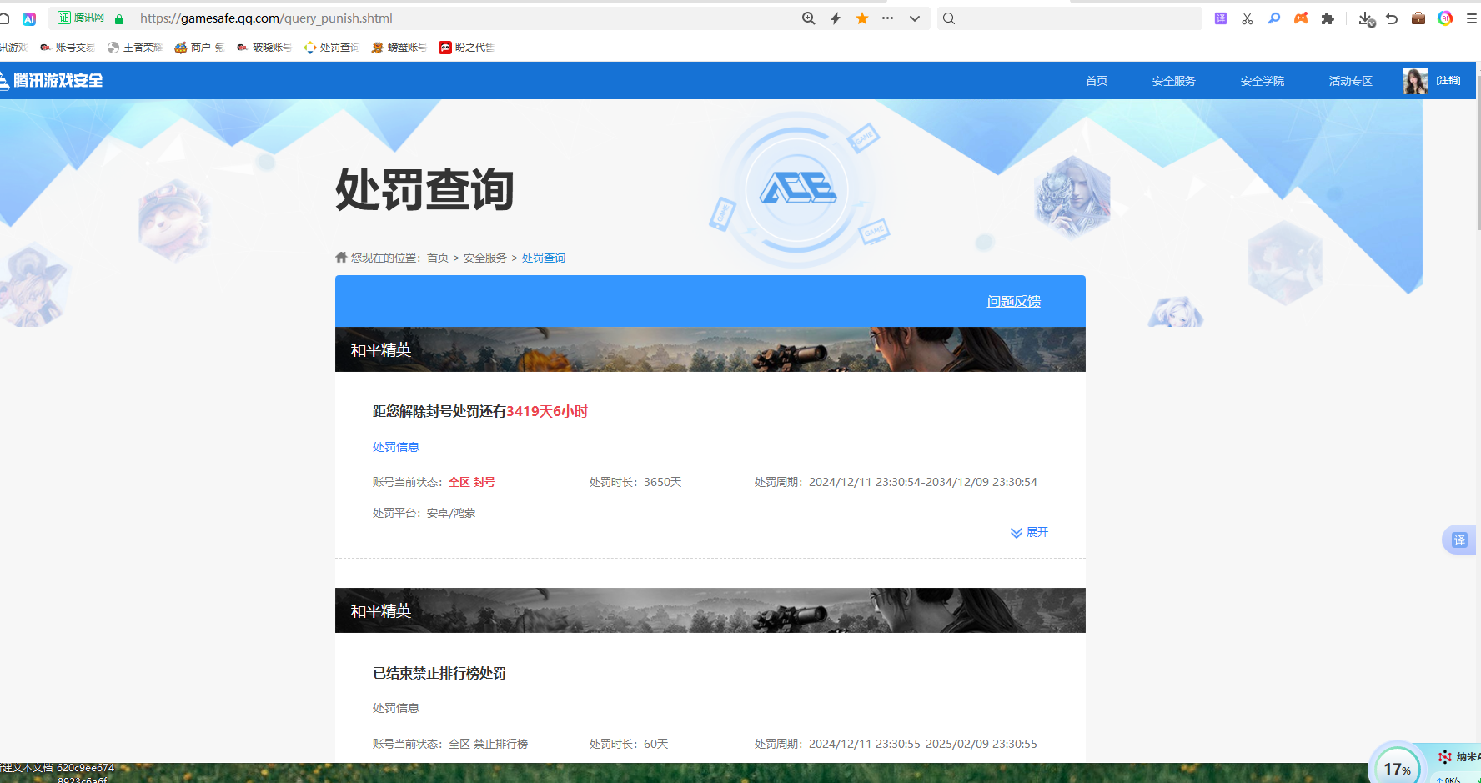Click the green lock site security icon

coord(119,18)
